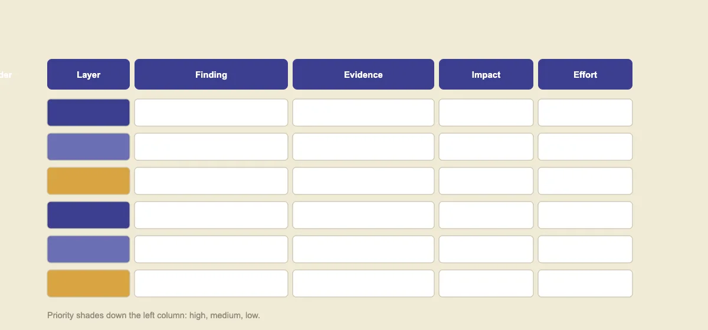Select the second row light purple Layer swatch

coord(88,147)
